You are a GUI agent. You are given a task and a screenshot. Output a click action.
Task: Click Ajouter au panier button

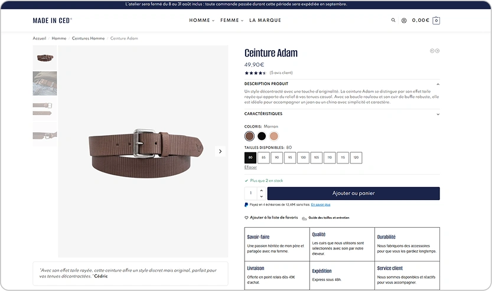coord(354,194)
